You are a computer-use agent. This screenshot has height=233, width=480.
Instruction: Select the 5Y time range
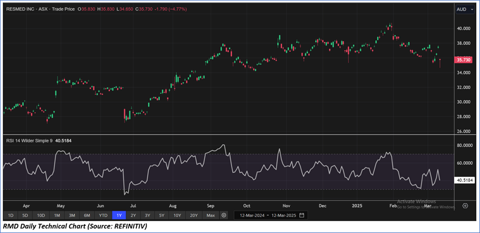[162, 215]
